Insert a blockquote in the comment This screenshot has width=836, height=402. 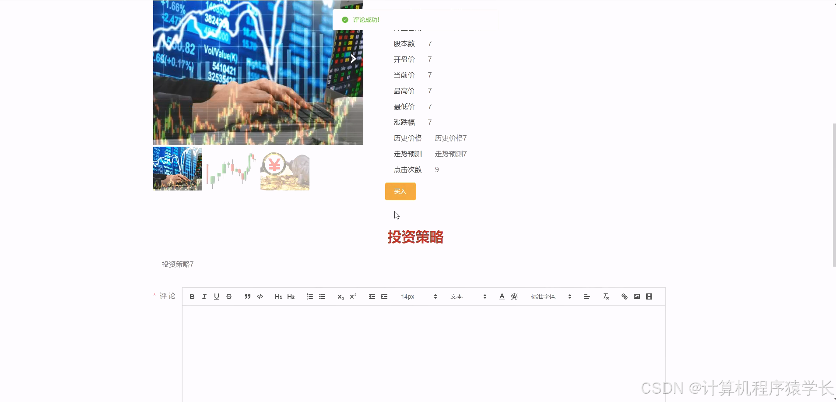tap(247, 296)
